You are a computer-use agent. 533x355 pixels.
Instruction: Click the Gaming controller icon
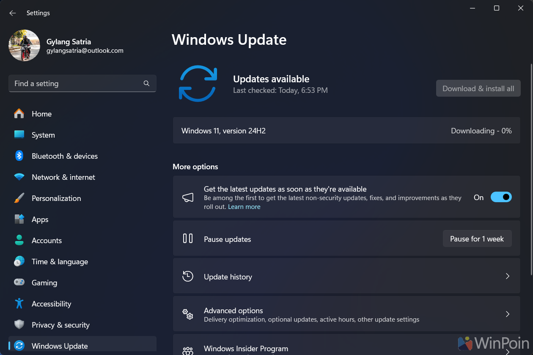[19, 282]
